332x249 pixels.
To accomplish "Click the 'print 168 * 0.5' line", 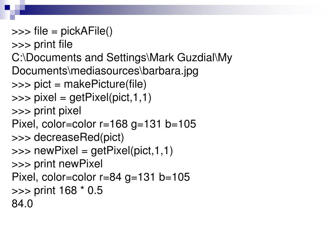I will pyautogui.click(x=68, y=191).
